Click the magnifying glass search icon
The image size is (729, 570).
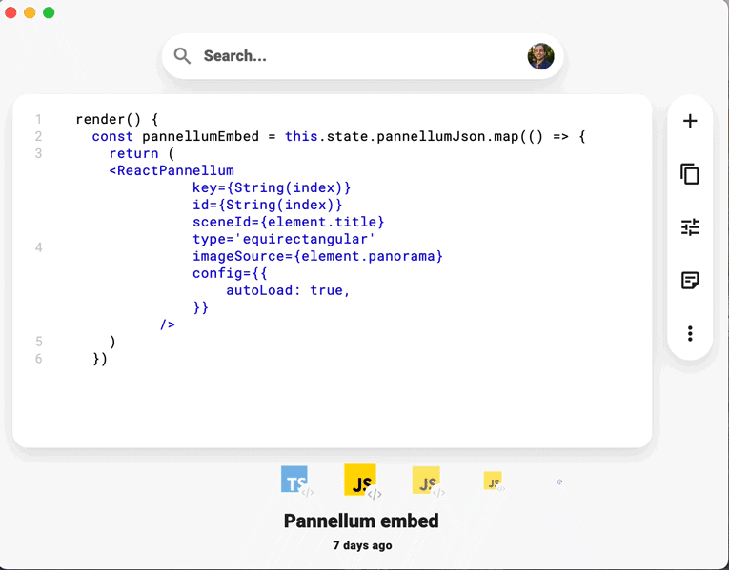pos(182,56)
